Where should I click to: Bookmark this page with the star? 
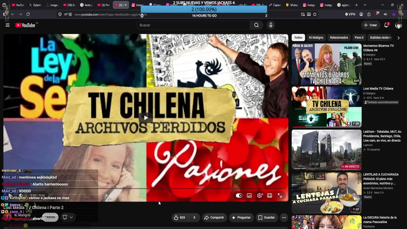coord(315,14)
